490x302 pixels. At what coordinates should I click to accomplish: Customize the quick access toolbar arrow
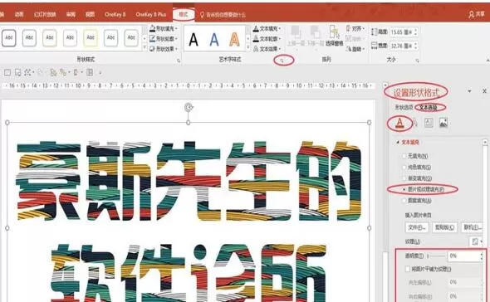100,73
